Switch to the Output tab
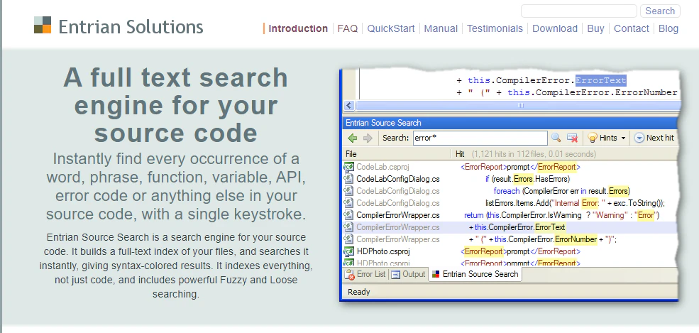 408,274
